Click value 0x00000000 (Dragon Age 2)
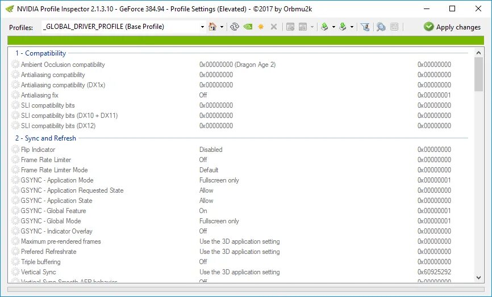Image resolution: width=492 pixels, height=297 pixels. (x=237, y=65)
